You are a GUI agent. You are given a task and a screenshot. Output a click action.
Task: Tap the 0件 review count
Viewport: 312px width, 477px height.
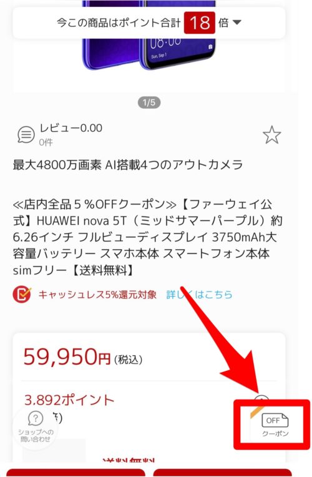46,142
